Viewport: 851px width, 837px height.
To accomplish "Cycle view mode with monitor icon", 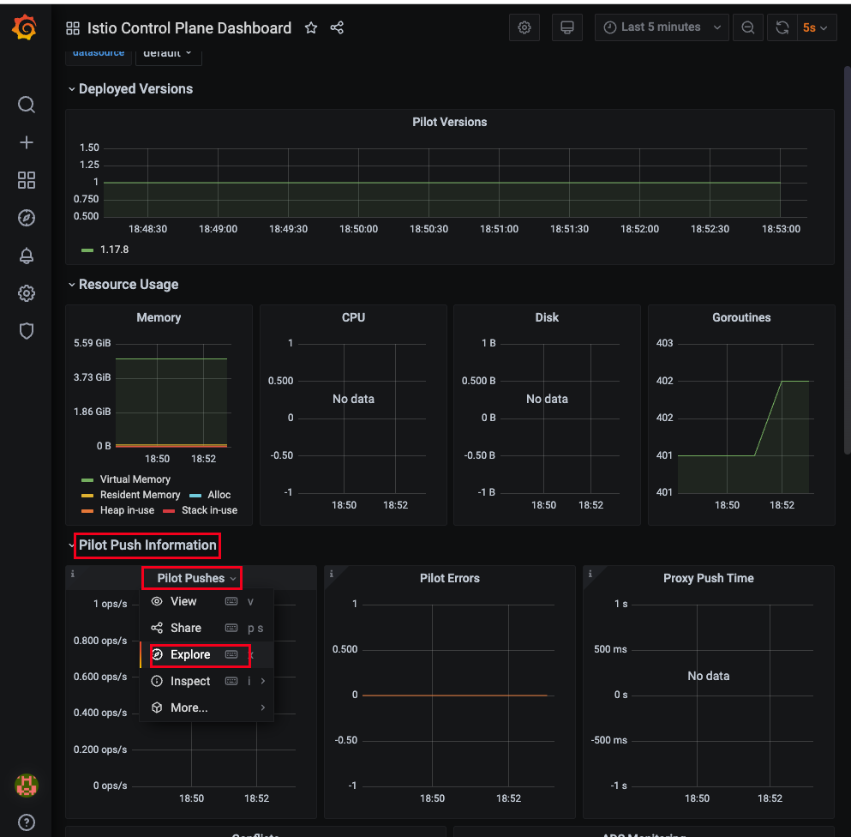I will (x=567, y=27).
